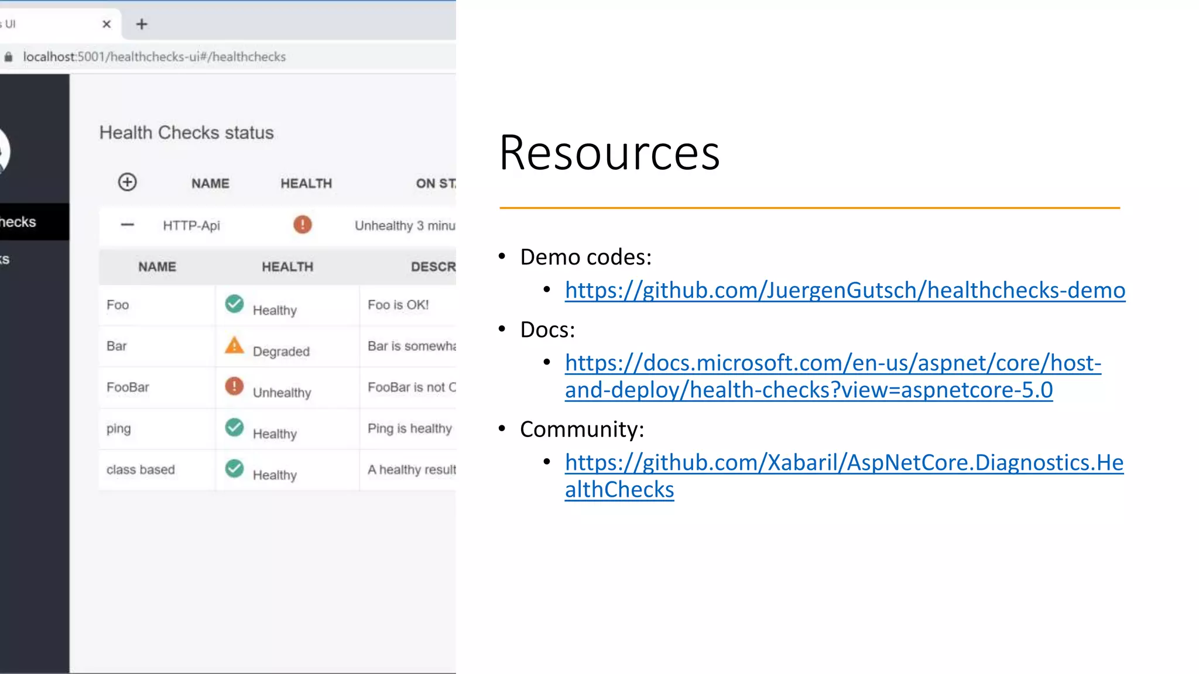Click 'Unhealthy 3 minu' status text
This screenshot has height=674, width=1199.
405,226
